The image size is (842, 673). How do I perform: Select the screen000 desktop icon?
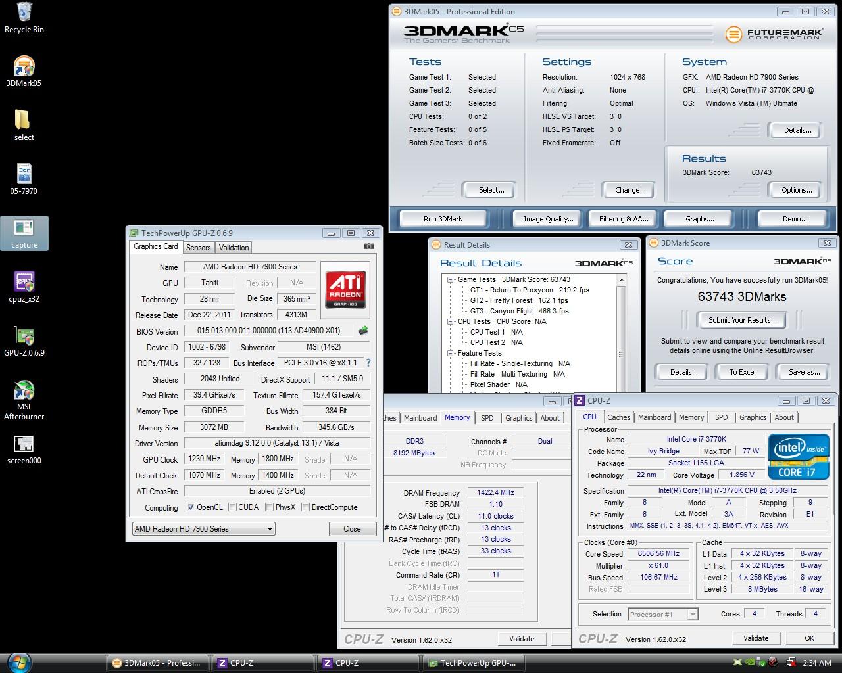pyautogui.click(x=24, y=449)
